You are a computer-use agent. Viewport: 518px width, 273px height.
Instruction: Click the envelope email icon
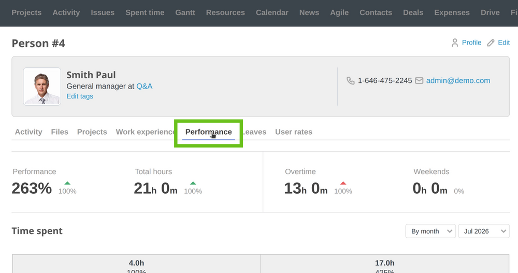[419, 81]
